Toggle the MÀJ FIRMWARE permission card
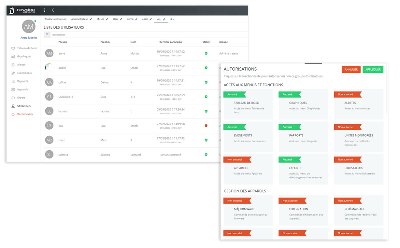Viewport: 400px width, 248px height. pyautogui.click(x=248, y=211)
